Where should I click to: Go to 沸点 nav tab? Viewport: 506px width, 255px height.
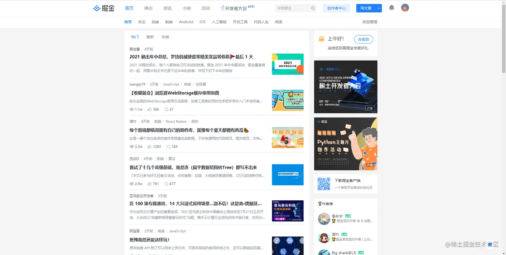(x=148, y=8)
